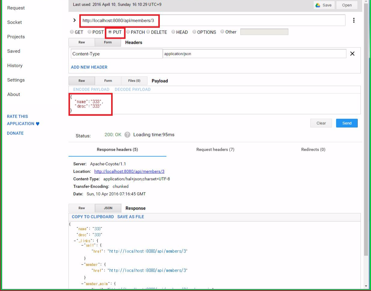The height and width of the screenshot is (291, 371).
Task: Open Socket in the sidebar
Action: click(14, 22)
